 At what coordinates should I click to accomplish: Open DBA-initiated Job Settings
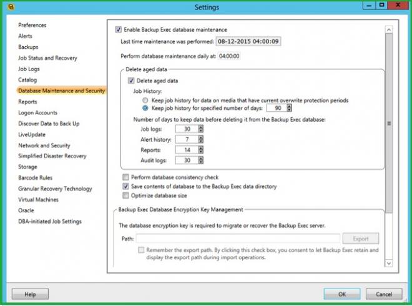50,221
